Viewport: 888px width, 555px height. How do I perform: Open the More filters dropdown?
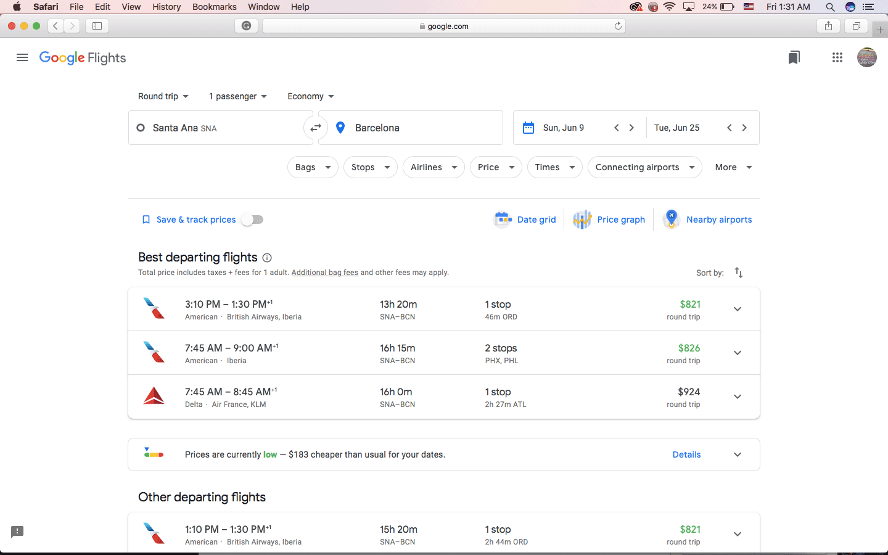pos(733,167)
